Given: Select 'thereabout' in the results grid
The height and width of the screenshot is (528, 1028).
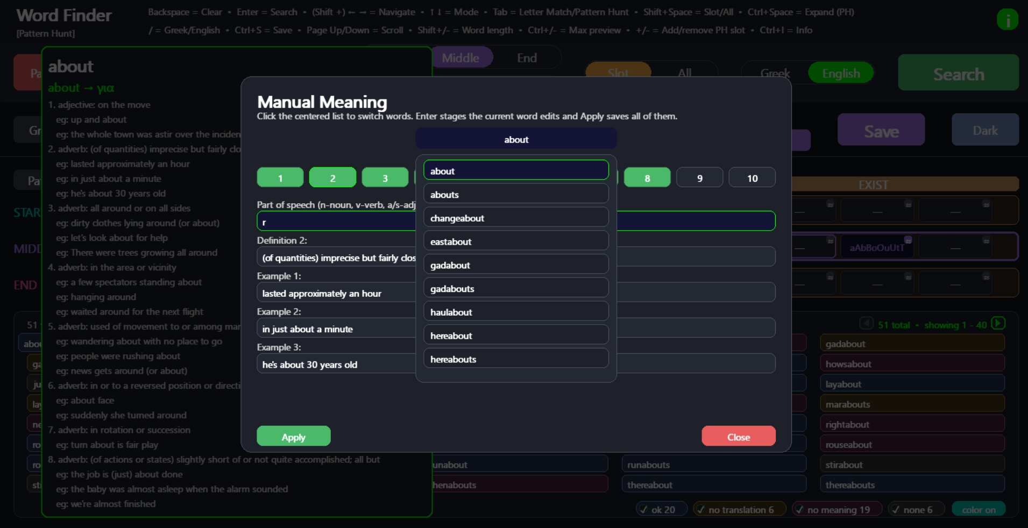Looking at the screenshot, I should 714,484.
